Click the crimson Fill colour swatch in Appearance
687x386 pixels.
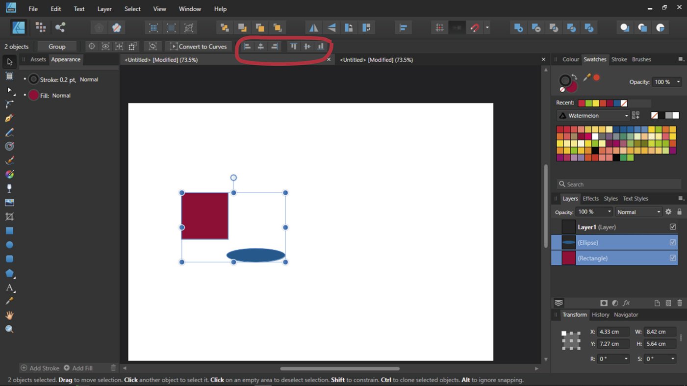[x=33, y=95]
